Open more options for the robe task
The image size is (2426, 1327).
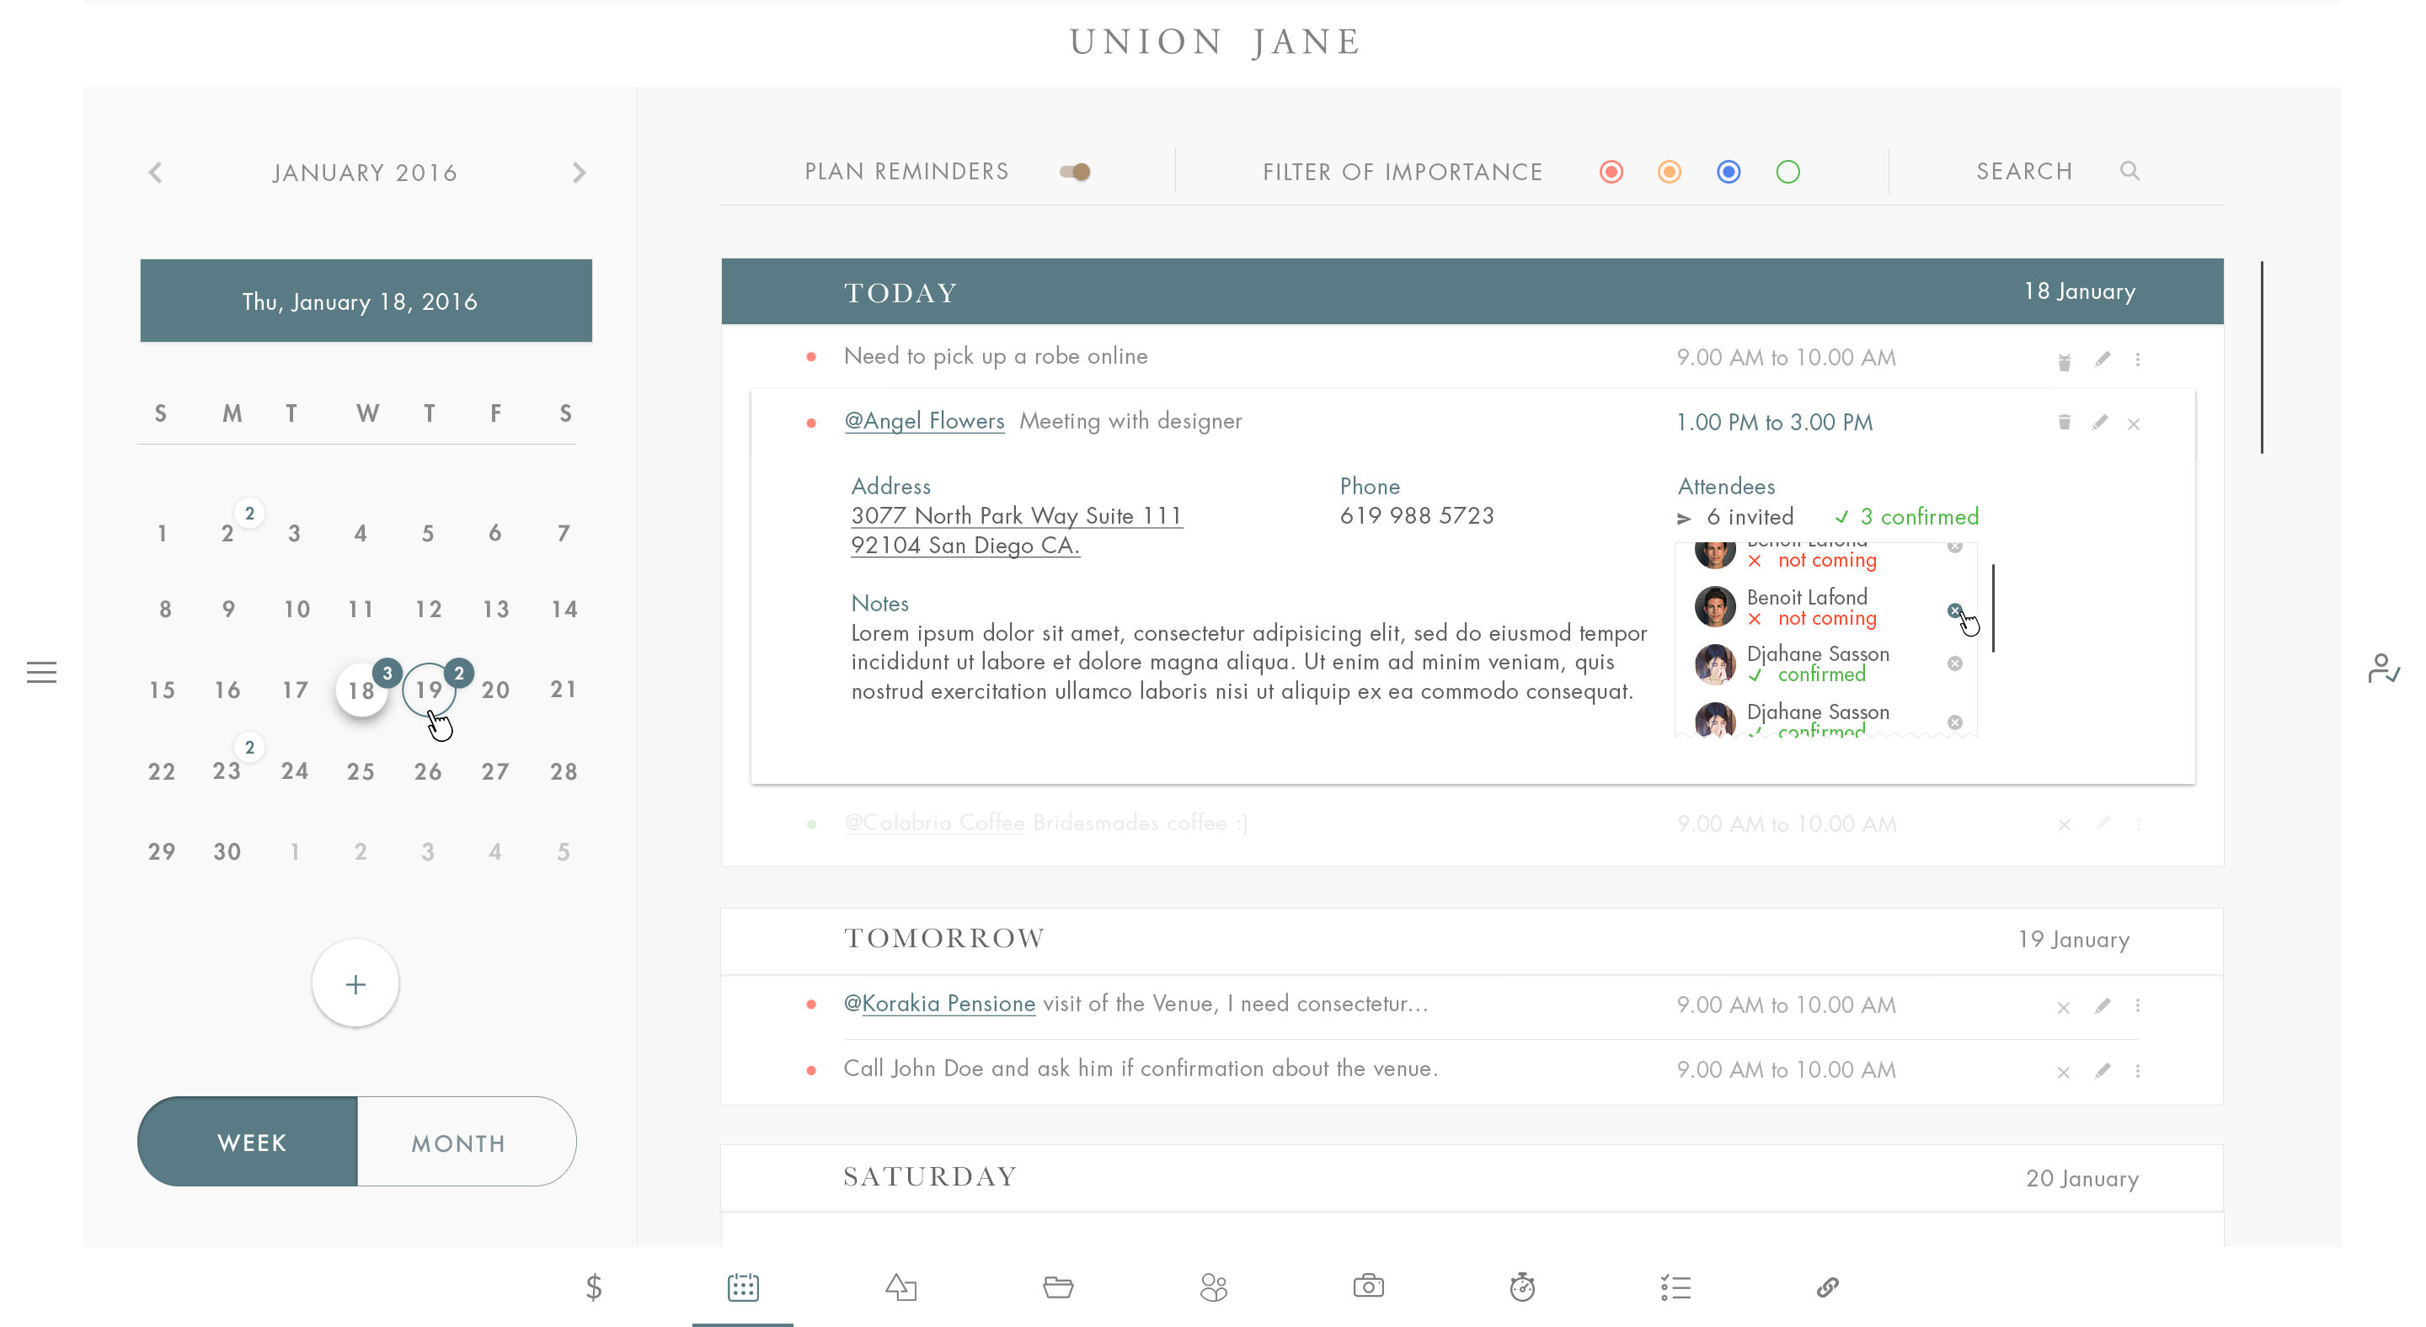coord(2138,360)
